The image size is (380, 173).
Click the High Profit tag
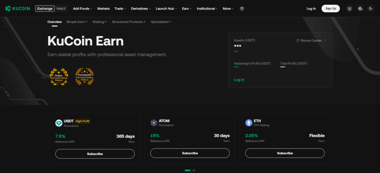(83, 121)
